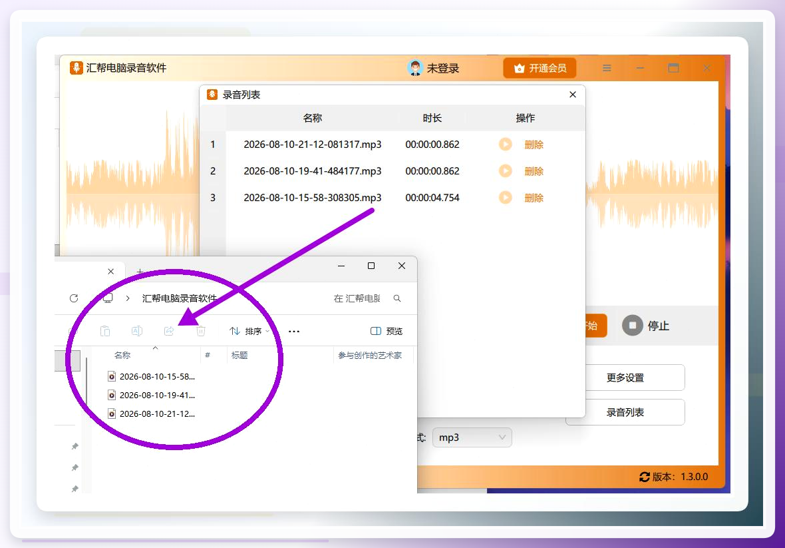Click the computer icon in Explorer address bar
This screenshot has height=548, width=785.
tap(108, 298)
